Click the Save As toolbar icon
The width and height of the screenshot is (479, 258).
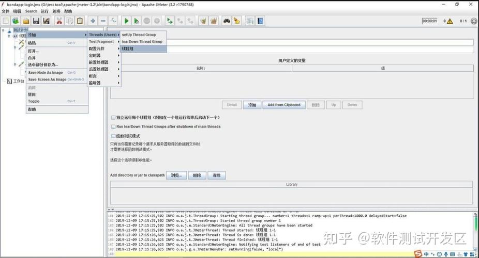46,21
